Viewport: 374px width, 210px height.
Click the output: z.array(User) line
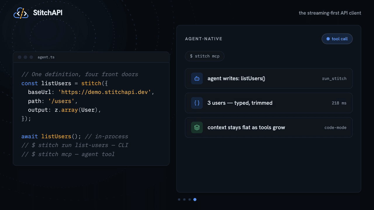click(65, 110)
